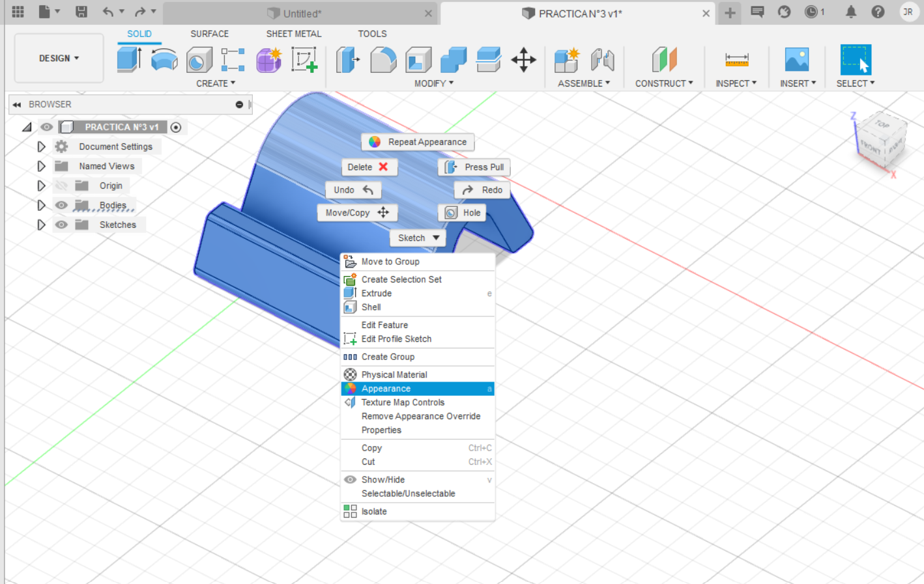Screen dimensions: 924x584
Task: Select the Extrude tool in Create
Action: coord(130,59)
